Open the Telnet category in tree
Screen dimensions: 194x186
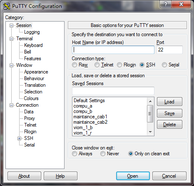[x=30, y=125]
